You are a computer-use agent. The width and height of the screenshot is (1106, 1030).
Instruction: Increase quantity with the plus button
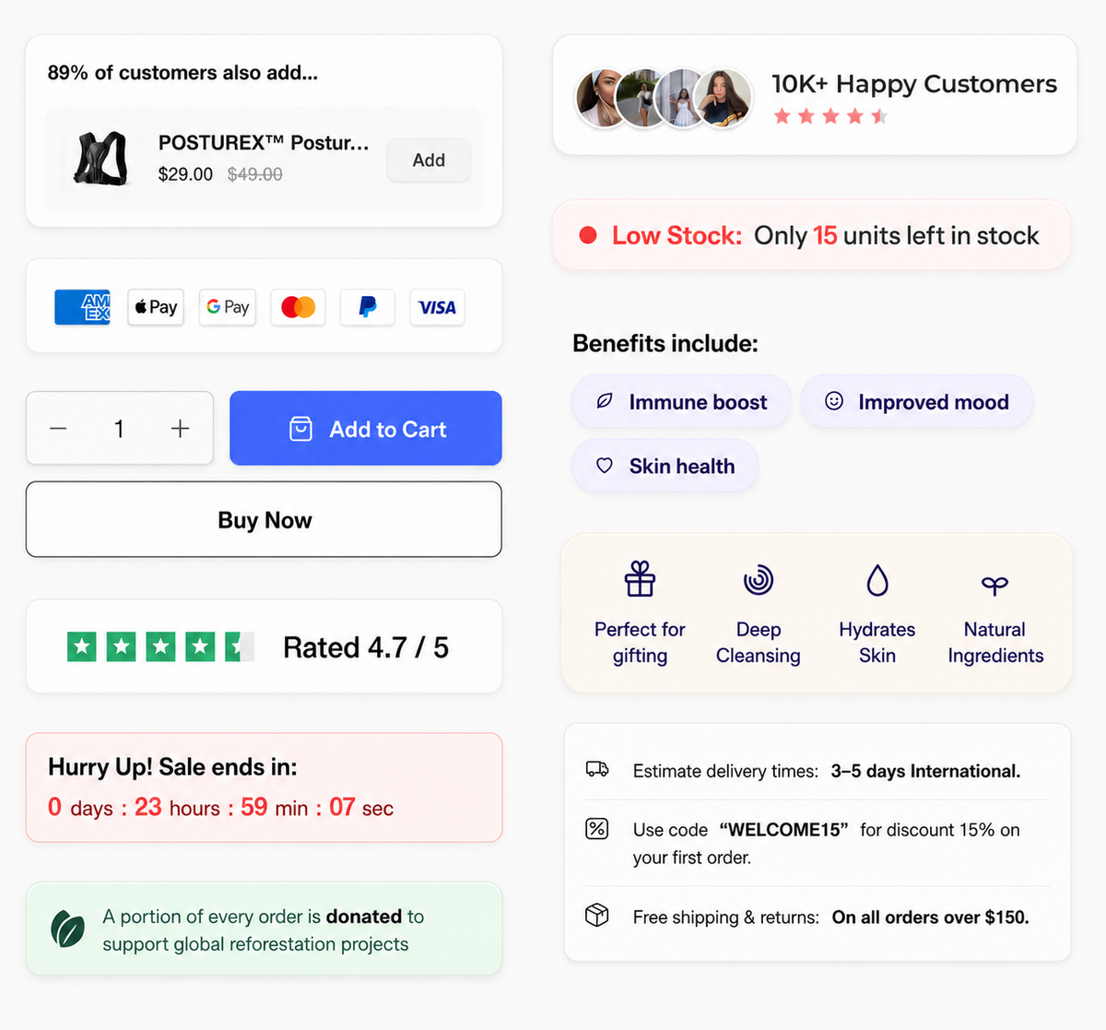coord(181,429)
